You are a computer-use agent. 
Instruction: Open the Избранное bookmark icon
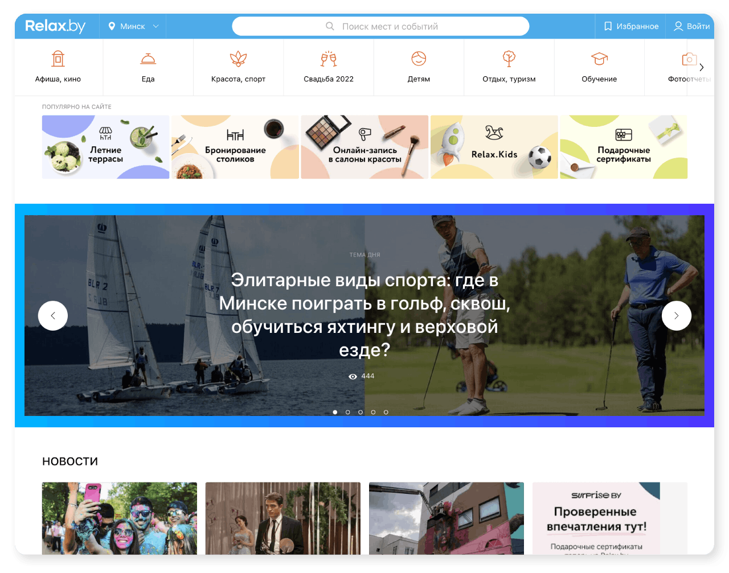coord(608,26)
